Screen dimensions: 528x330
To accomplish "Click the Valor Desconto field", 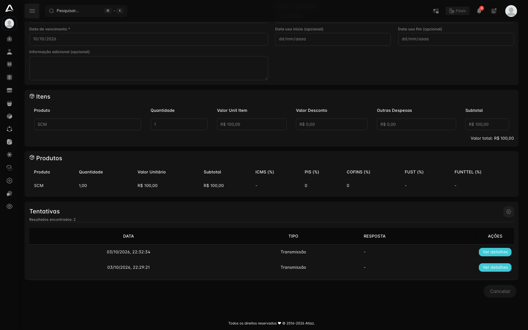I will click(331, 124).
